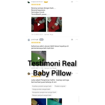Screen dimensions: 105x105
Task: Click five-star rating of jo4x3hrgkl review
Action: [36, 43]
